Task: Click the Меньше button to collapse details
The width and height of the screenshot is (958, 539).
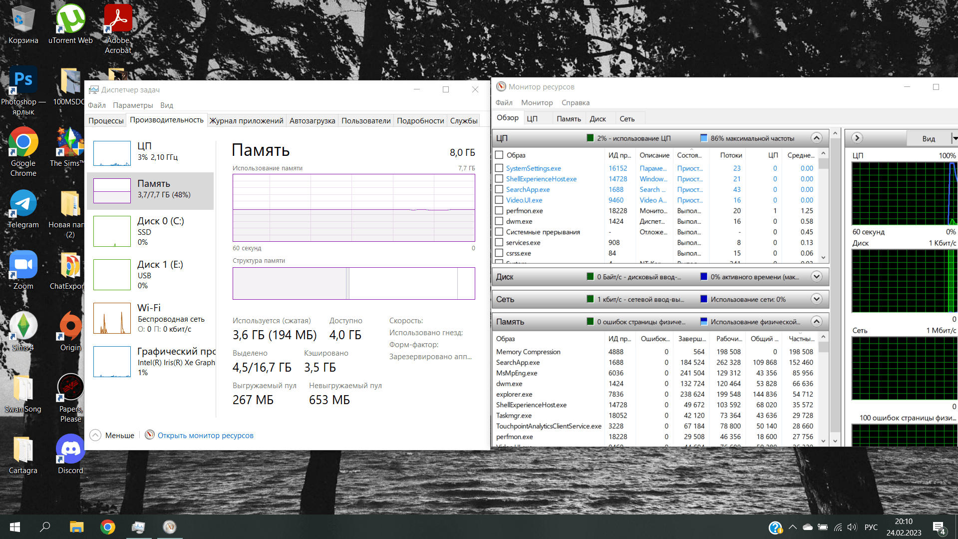Action: 112,436
